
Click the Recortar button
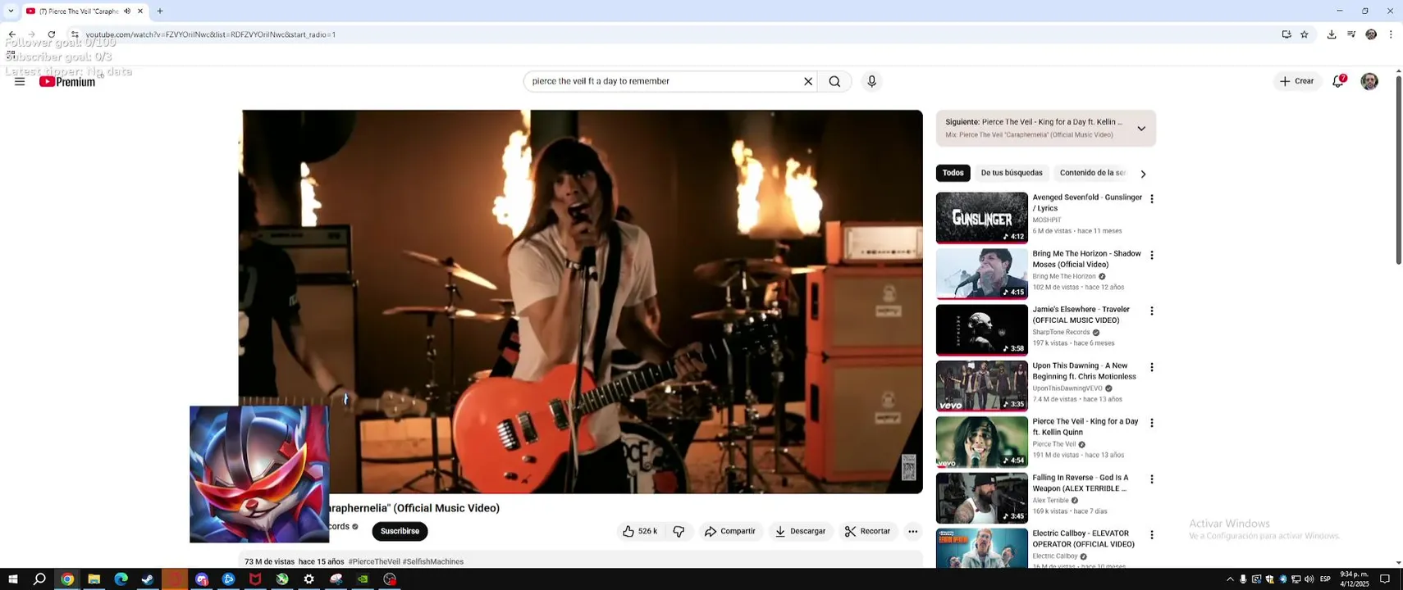point(867,531)
